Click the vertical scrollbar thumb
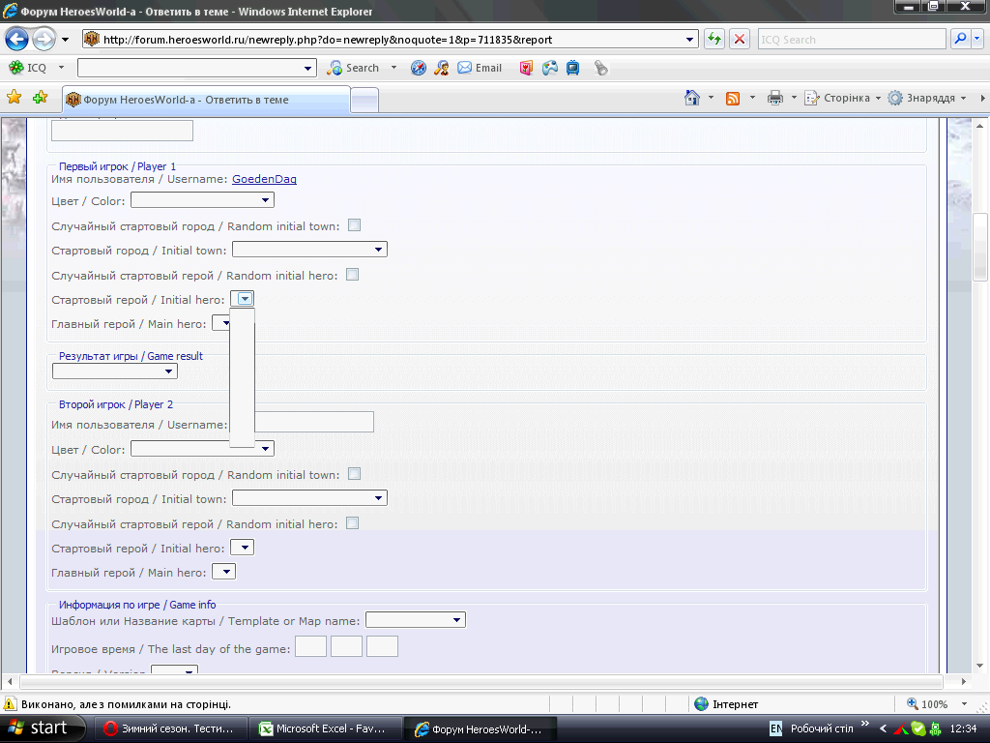990x743 pixels. (x=979, y=247)
